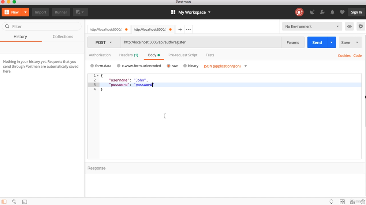
Task: Click the add new tab plus icon
Action: 180,29
